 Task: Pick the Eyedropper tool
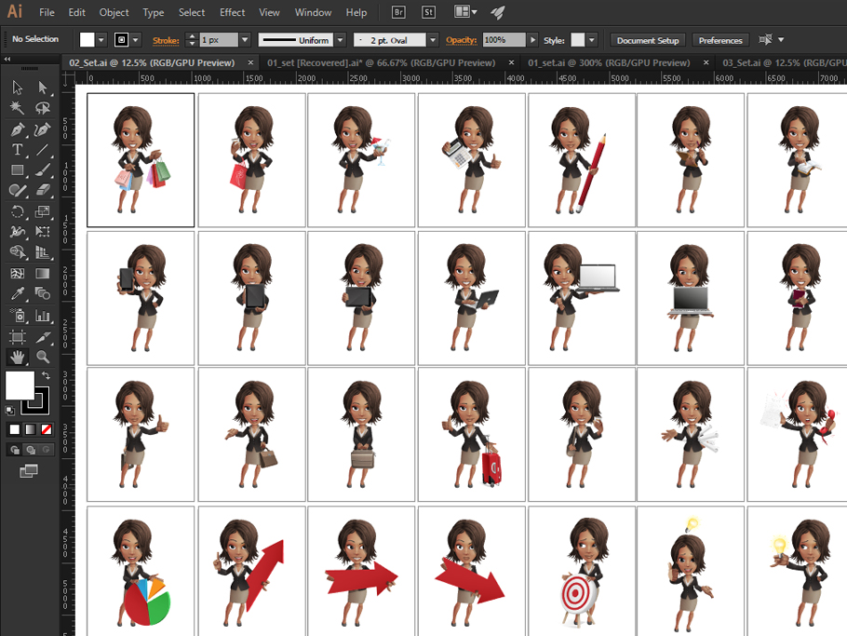[x=17, y=291]
